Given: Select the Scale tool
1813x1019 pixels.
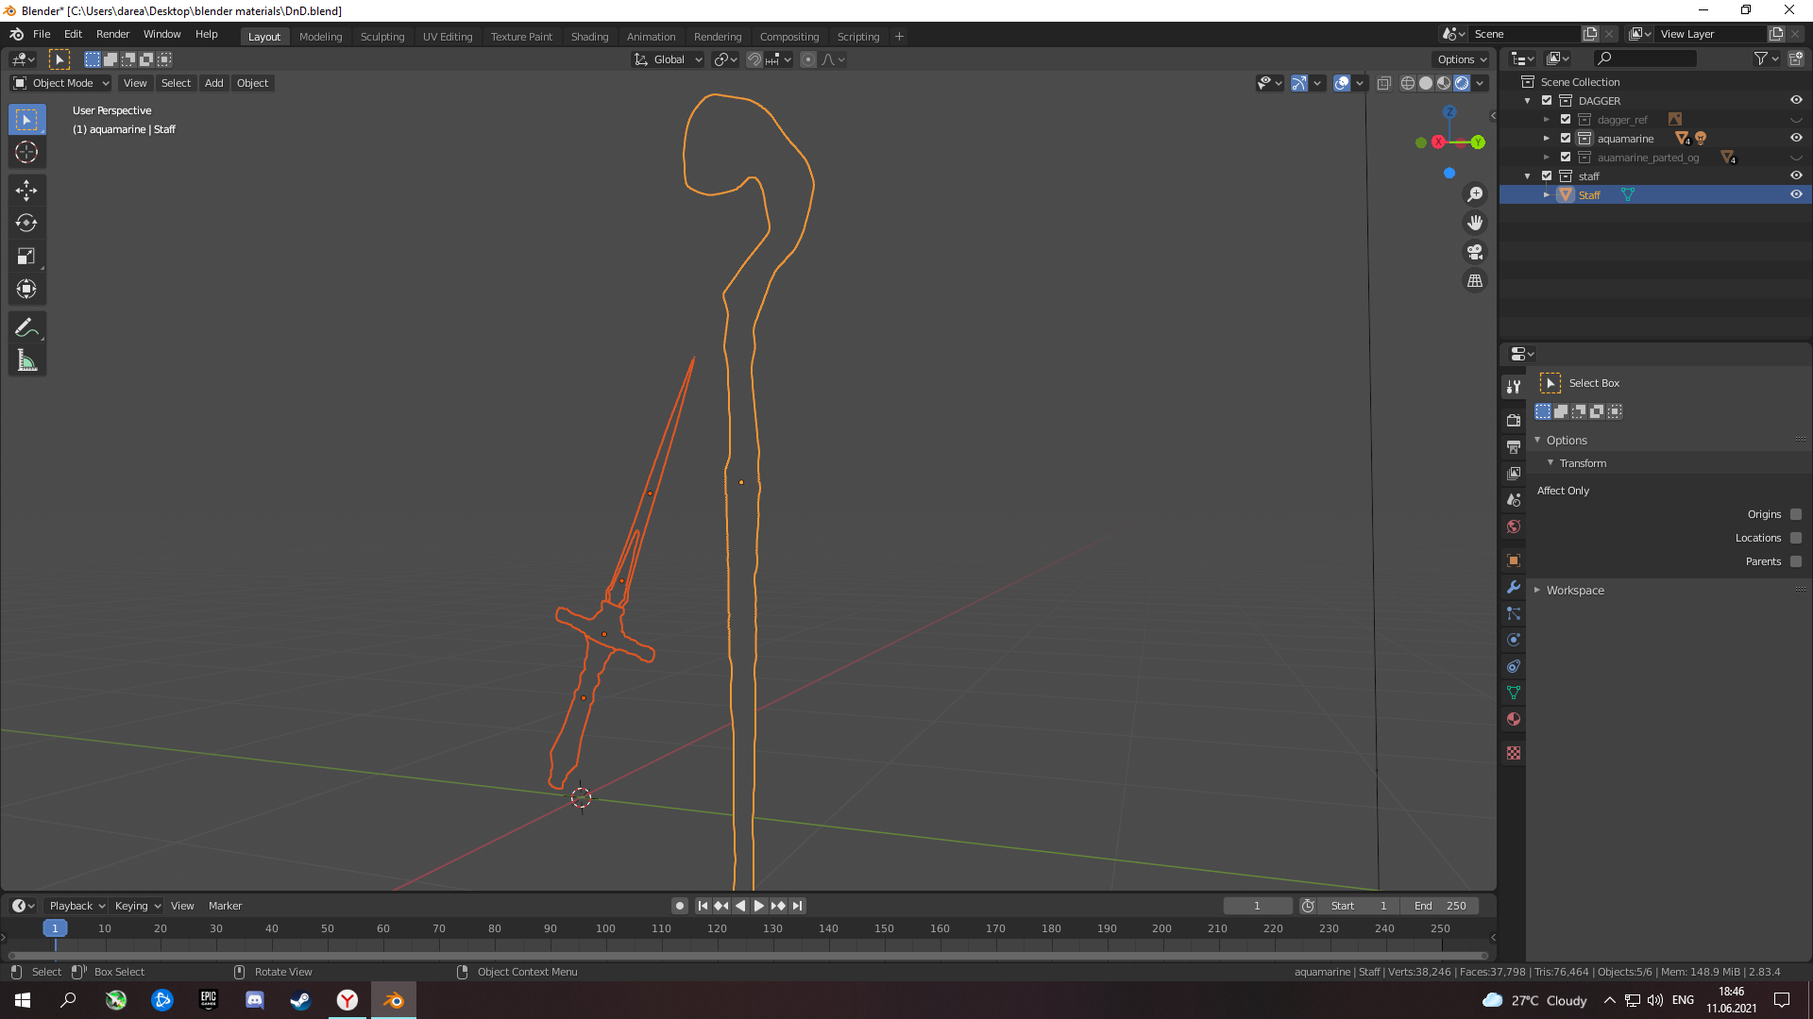Looking at the screenshot, I should [x=26, y=257].
